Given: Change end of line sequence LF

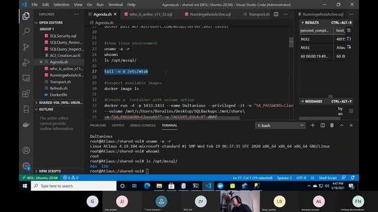Looking at the screenshot, I should [312, 178].
